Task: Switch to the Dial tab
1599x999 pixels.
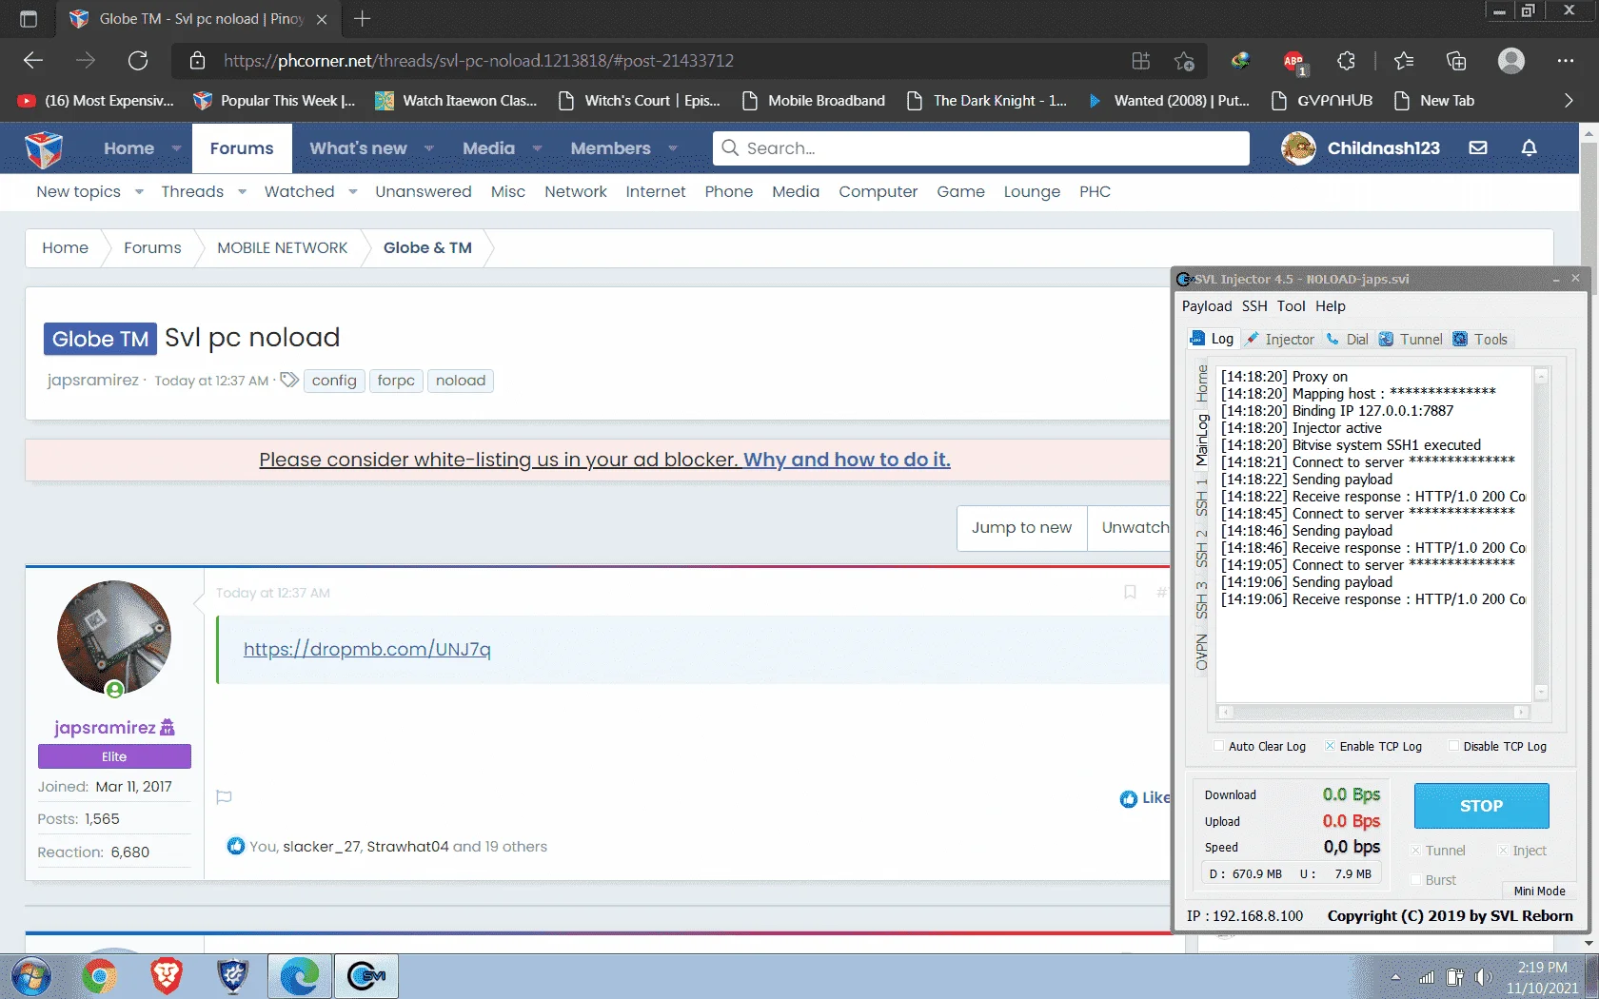Action: [x=1348, y=340]
